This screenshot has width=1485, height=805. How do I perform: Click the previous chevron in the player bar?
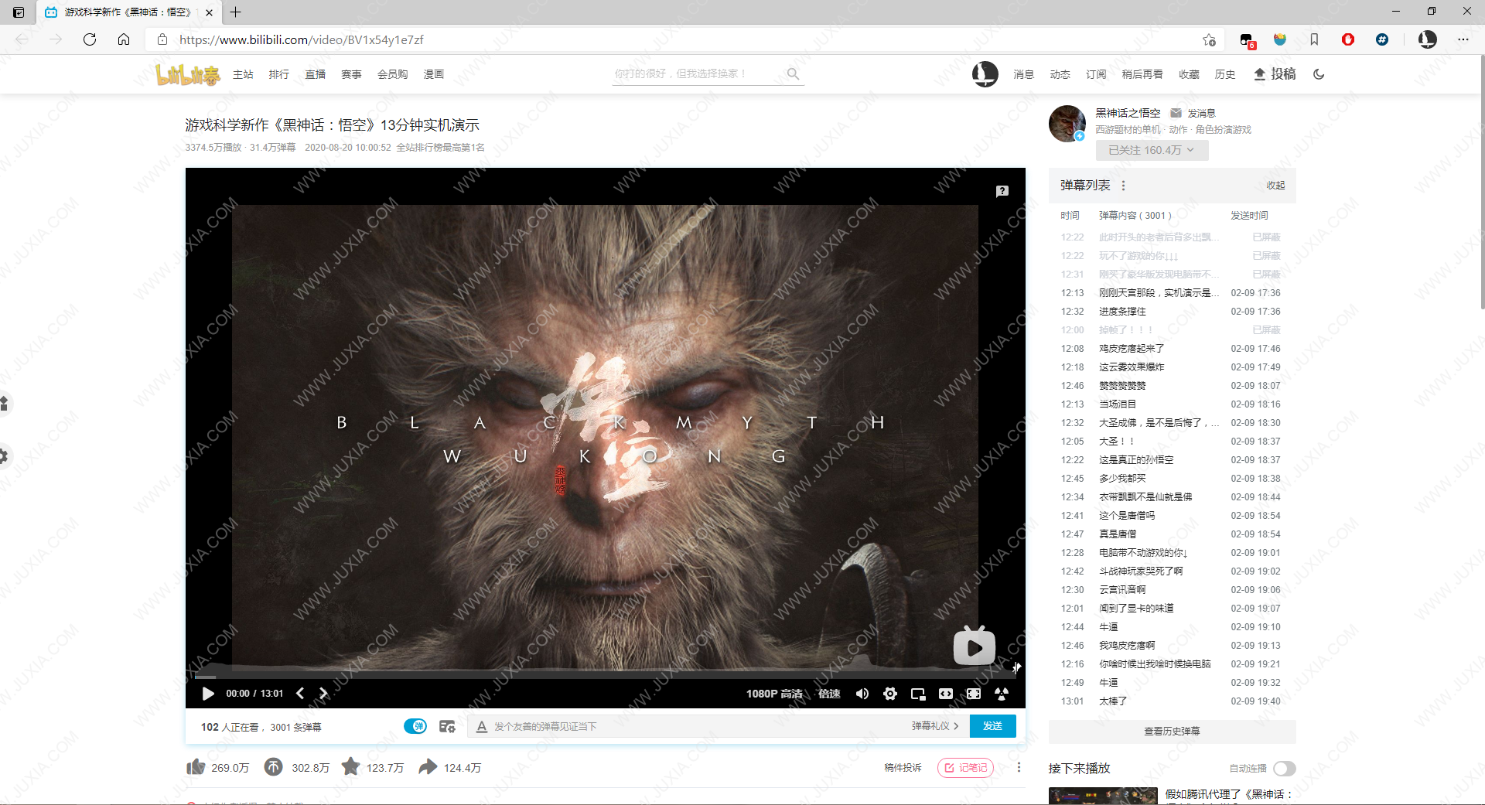pos(300,694)
